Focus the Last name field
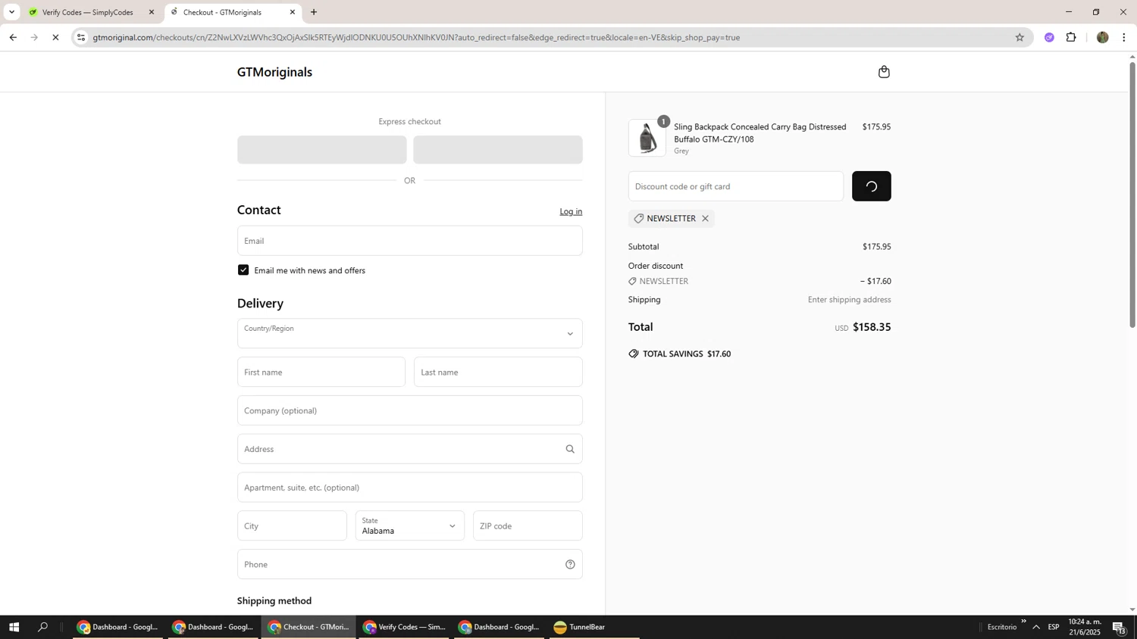The height and width of the screenshot is (639, 1137). point(498,372)
